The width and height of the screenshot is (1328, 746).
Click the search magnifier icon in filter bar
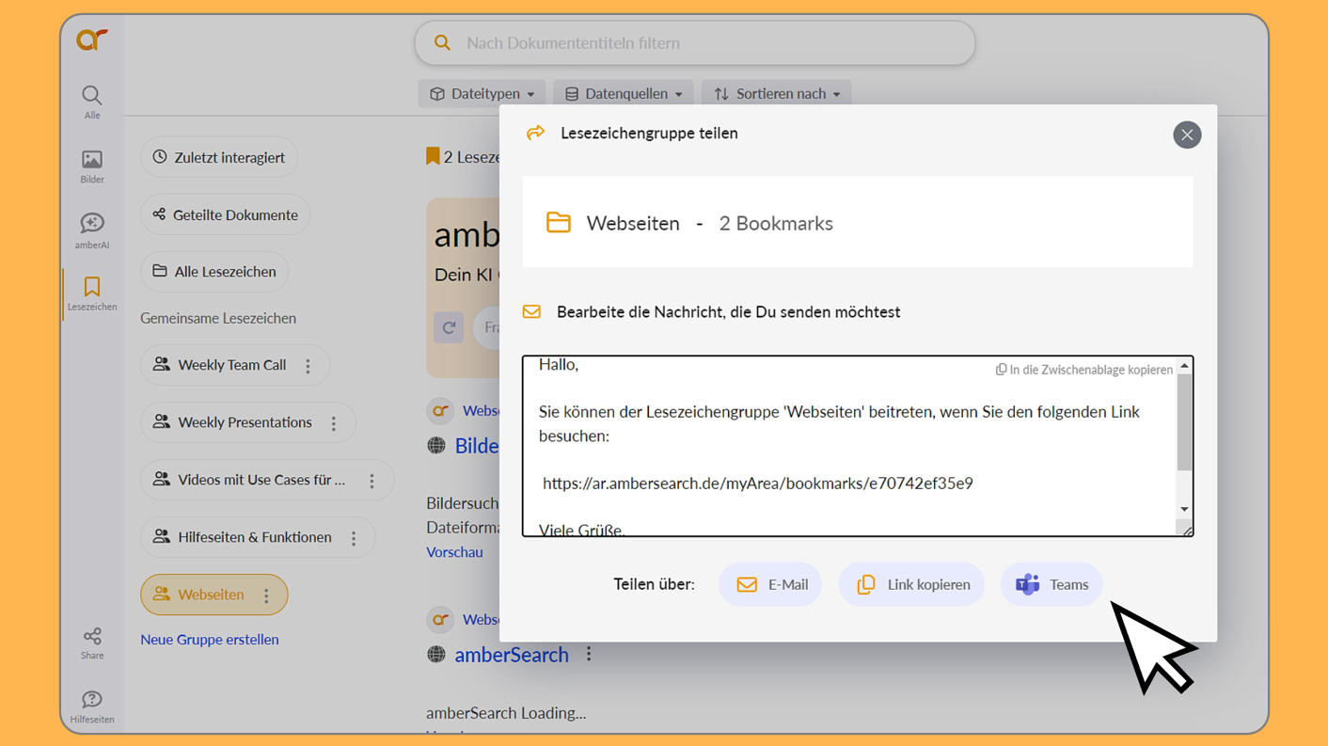[442, 43]
